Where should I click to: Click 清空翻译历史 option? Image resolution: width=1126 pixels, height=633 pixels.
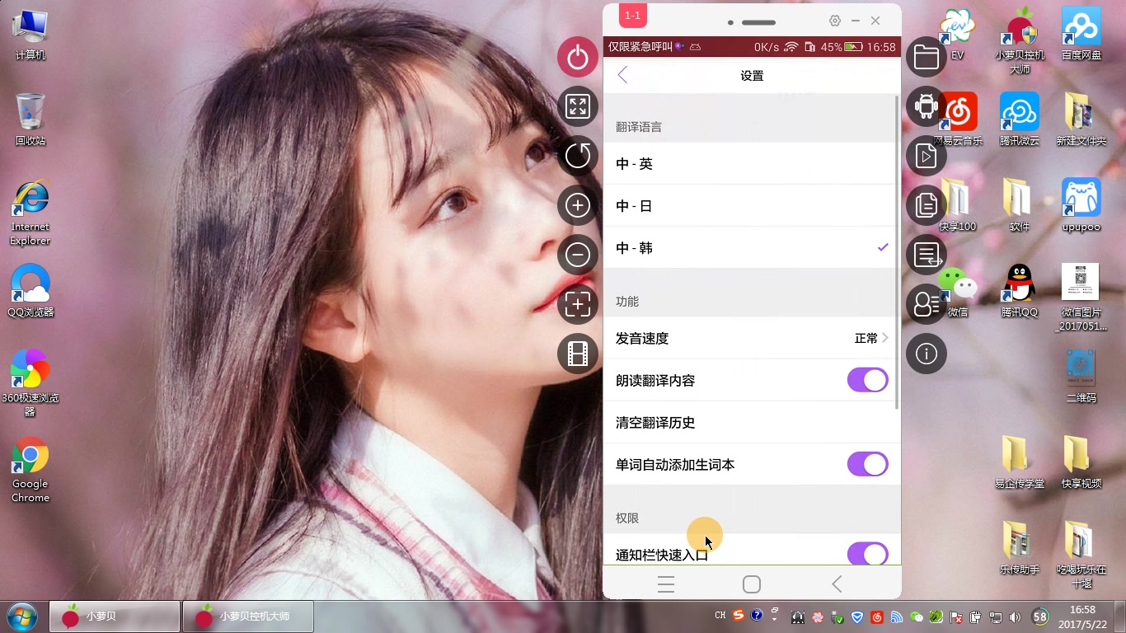tap(752, 422)
